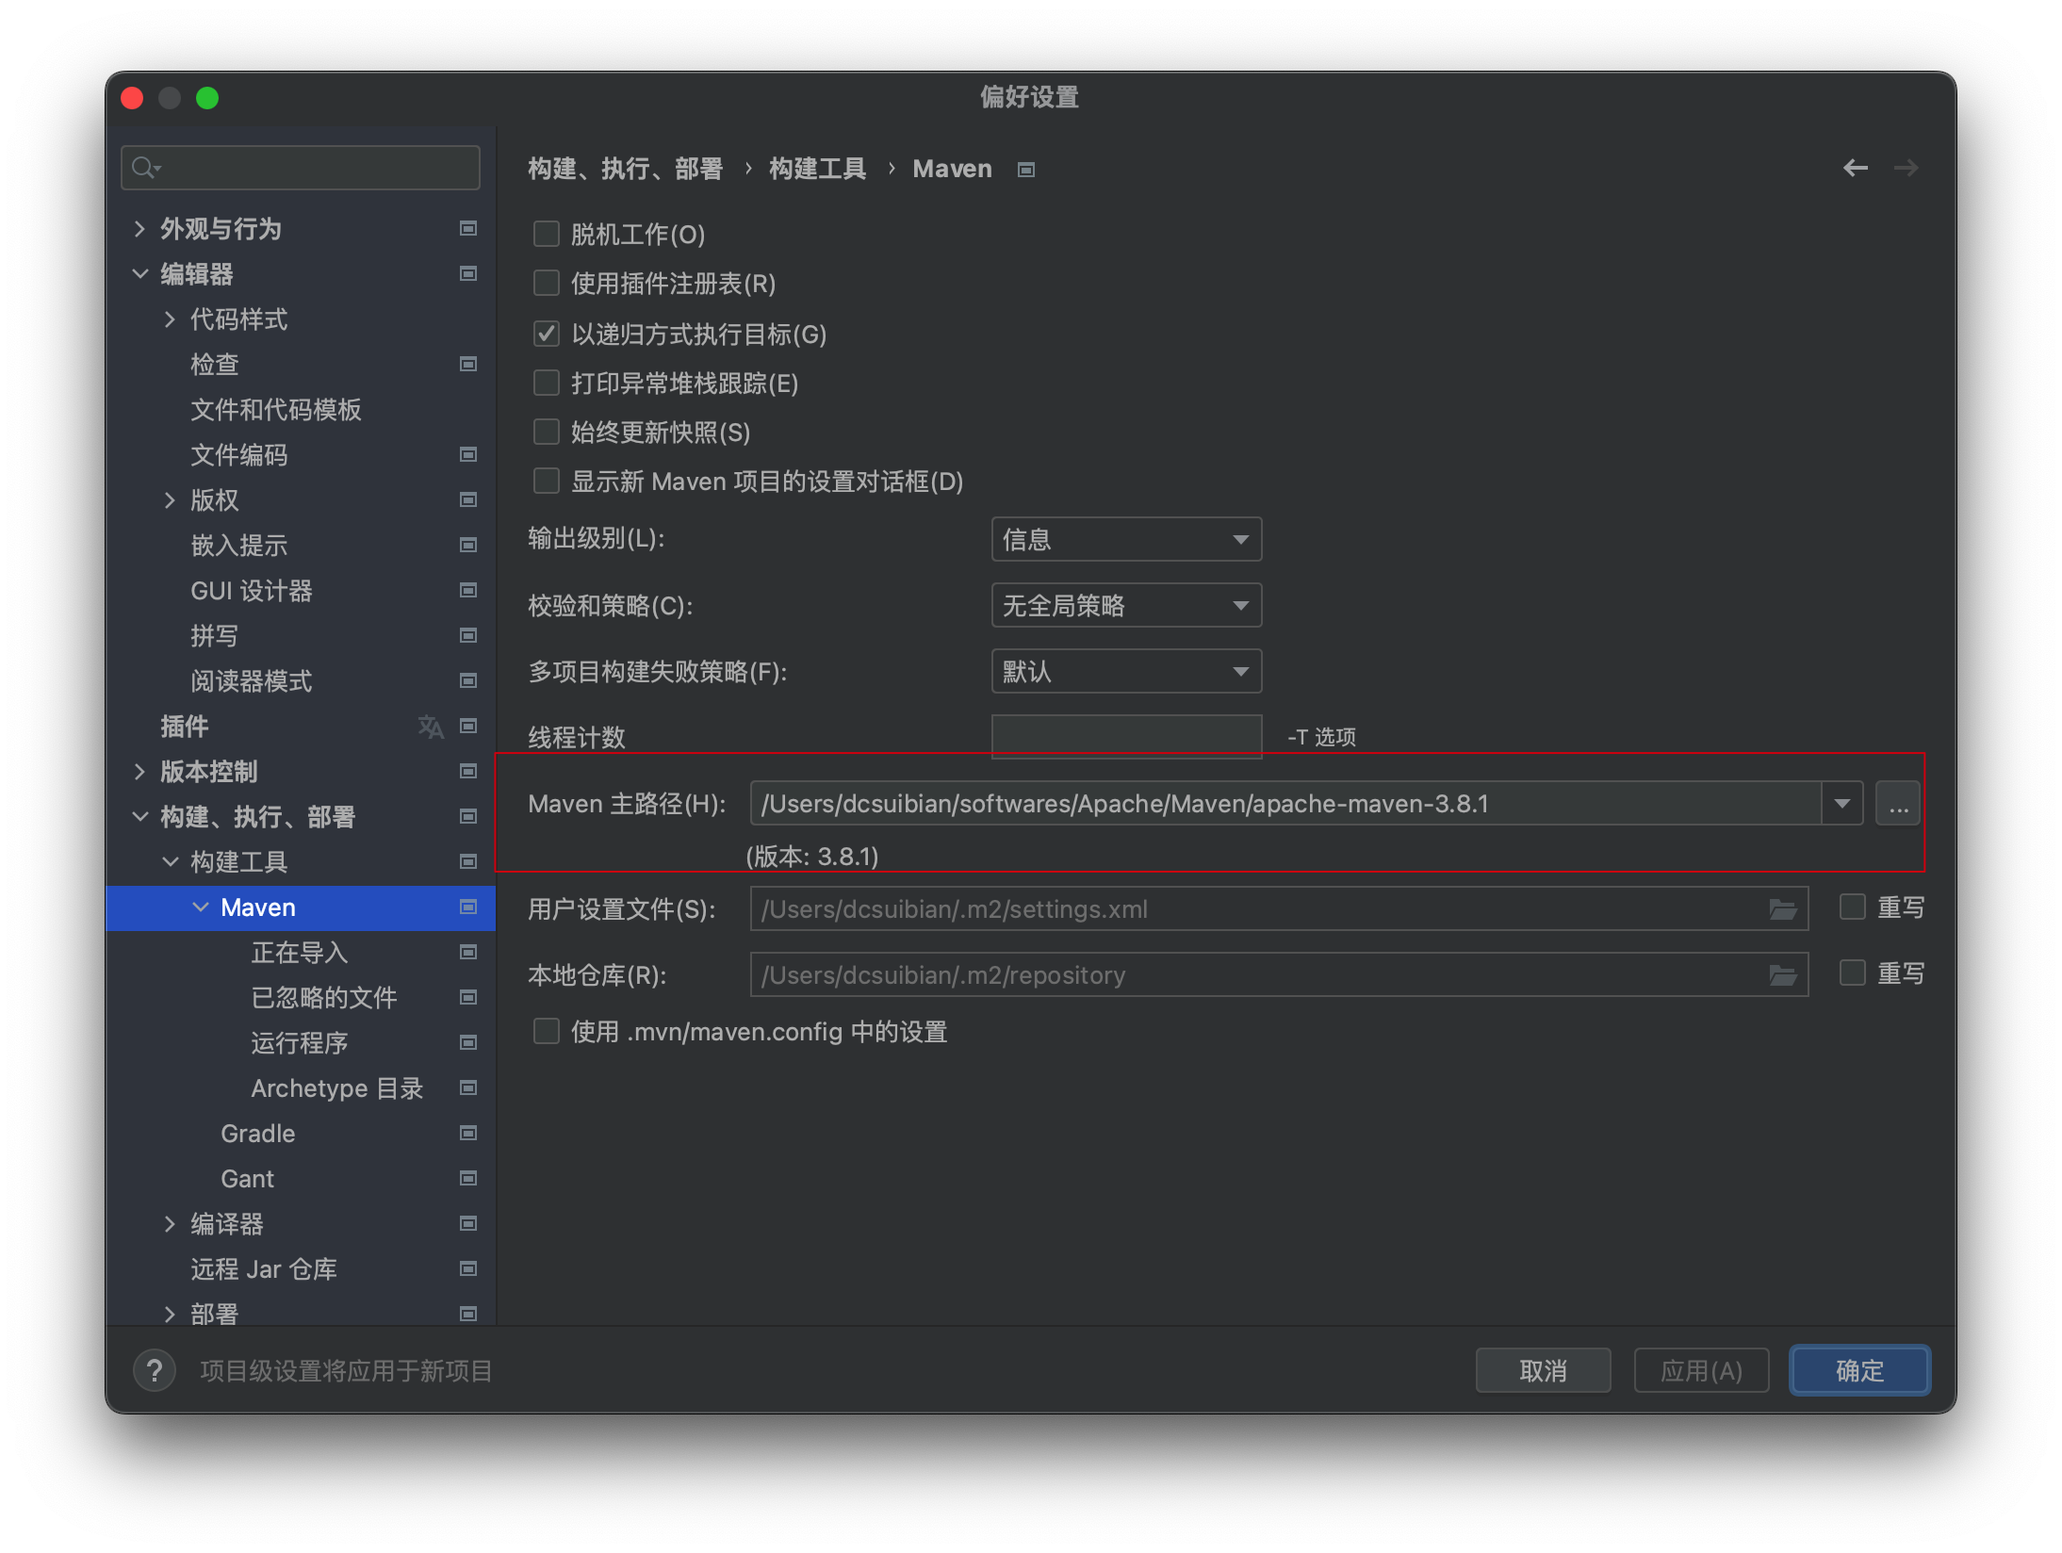Image resolution: width=2062 pixels, height=1553 pixels.
Task: Click project icon on selected Maven row
Action: point(467,907)
